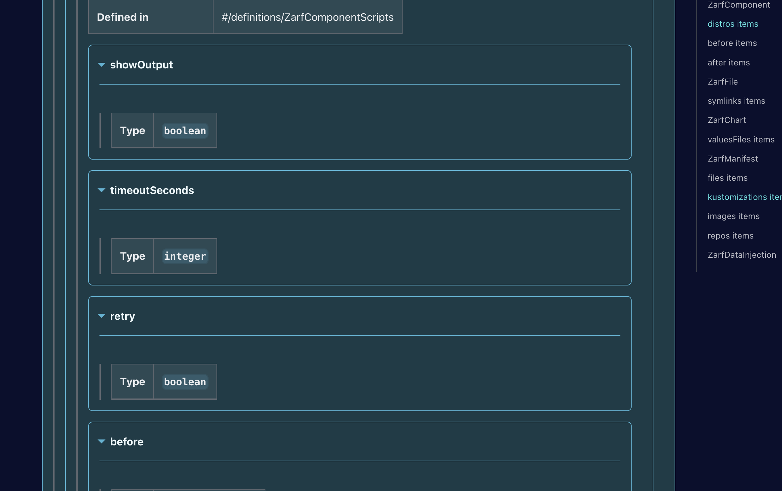Select distros items in the sidebar
The width and height of the screenshot is (782, 491).
[733, 23]
